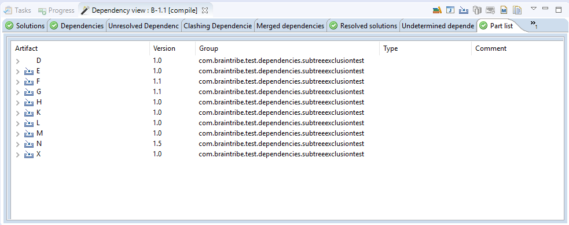This screenshot has width=569, height=225.
Task: Click the stacked books toolbar icon
Action: pos(437,10)
